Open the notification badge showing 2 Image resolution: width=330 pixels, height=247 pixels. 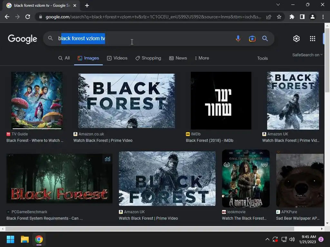321,239
